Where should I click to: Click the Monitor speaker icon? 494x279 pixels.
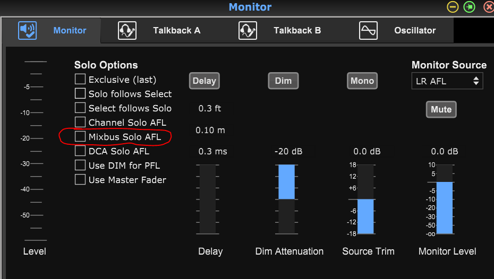click(x=28, y=31)
